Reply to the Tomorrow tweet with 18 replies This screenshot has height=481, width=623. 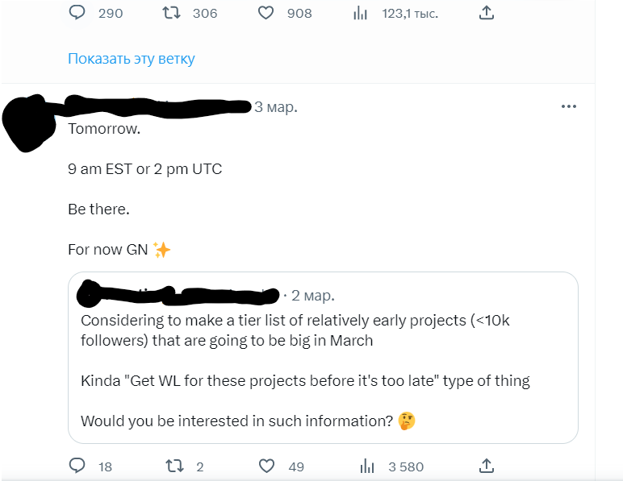coord(77,466)
